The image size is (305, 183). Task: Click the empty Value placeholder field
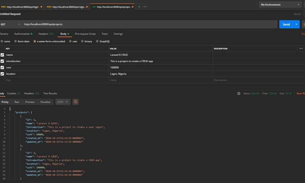[161, 80]
